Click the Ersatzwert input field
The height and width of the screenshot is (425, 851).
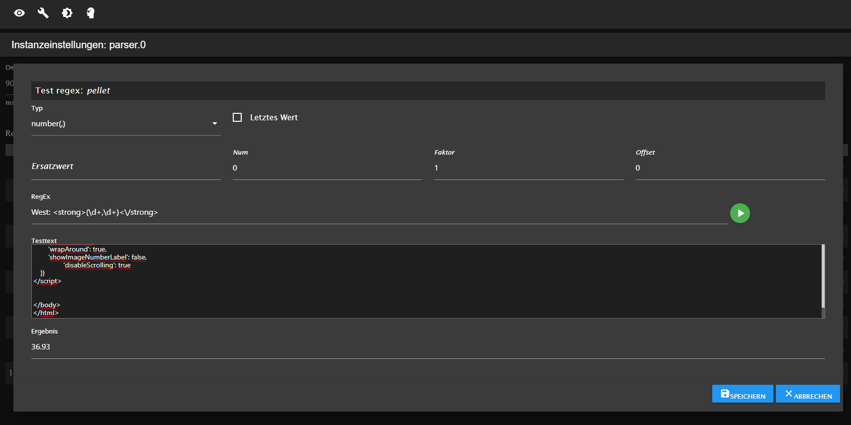pyautogui.click(x=126, y=167)
